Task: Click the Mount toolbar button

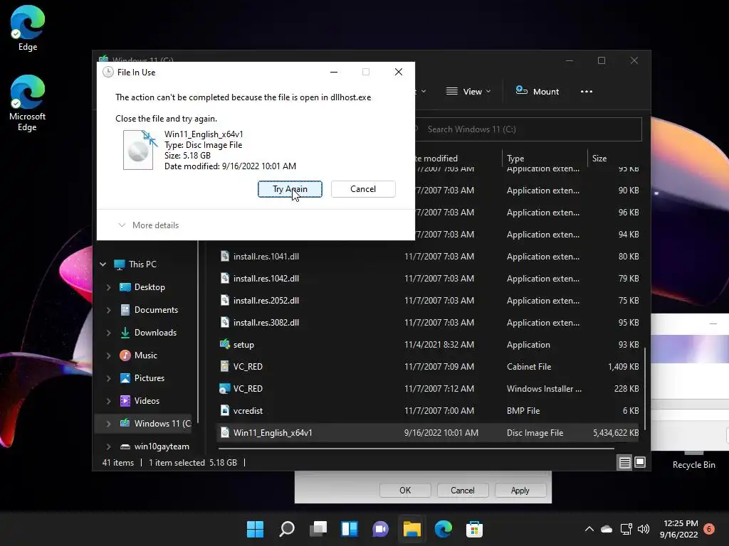Action: pyautogui.click(x=537, y=92)
